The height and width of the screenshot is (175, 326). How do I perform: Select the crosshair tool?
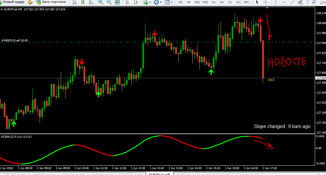point(265,2)
